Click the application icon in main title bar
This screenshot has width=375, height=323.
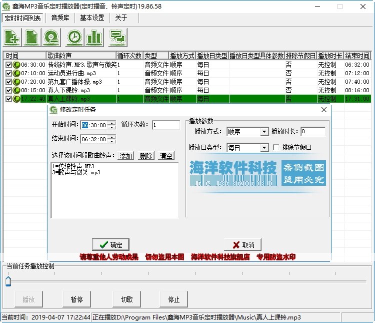tap(6, 6)
